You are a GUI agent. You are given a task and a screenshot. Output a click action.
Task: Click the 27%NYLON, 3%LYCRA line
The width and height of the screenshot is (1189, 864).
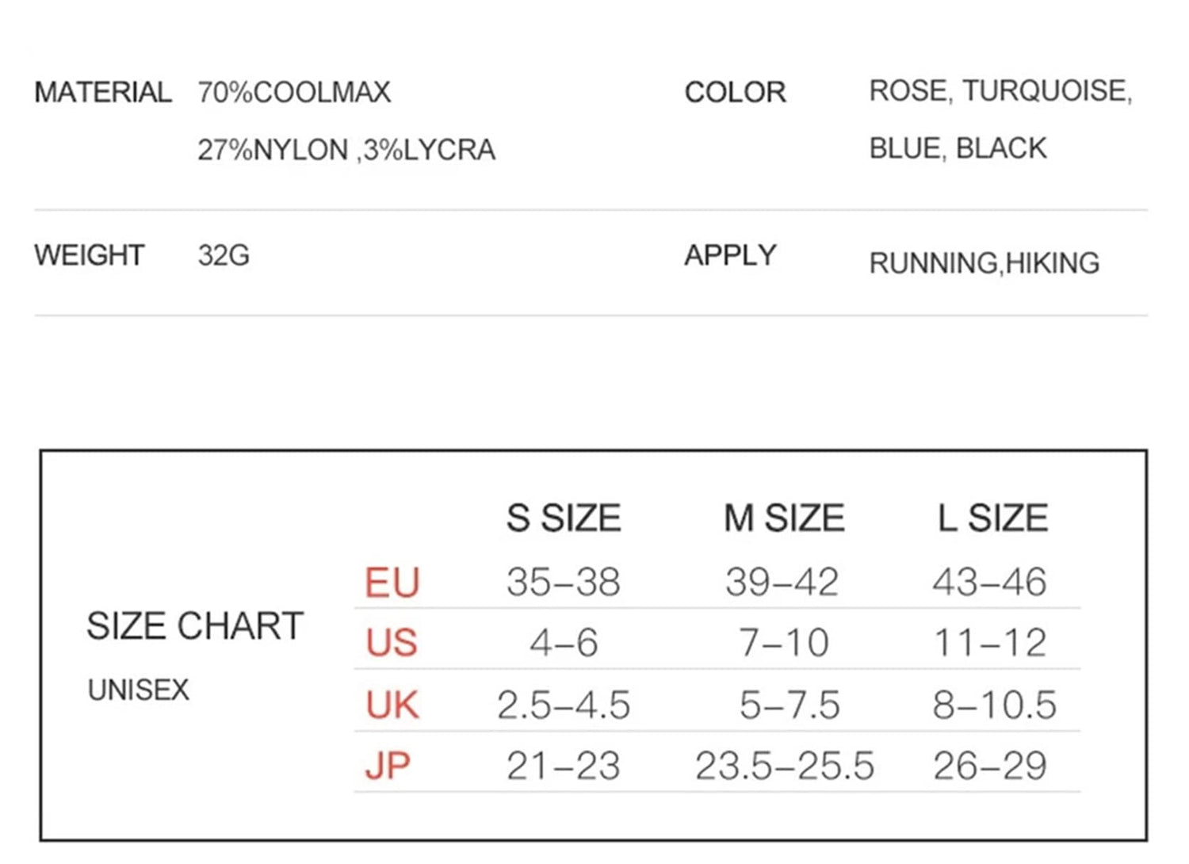(x=346, y=150)
